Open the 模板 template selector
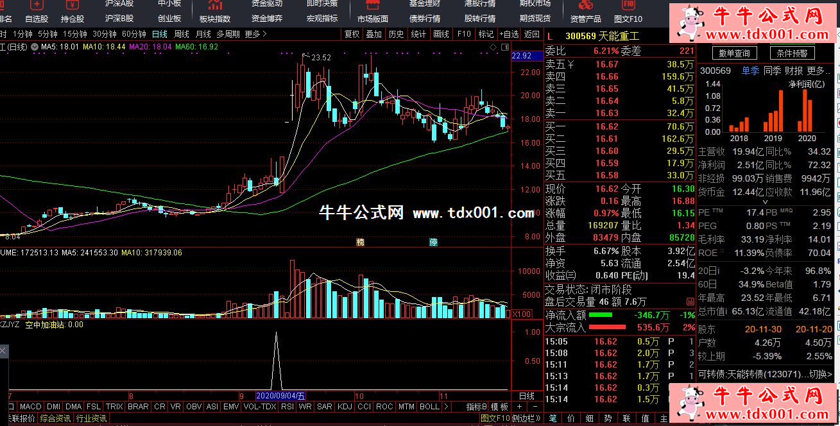Image resolution: width=840 pixels, height=426 pixels. [499, 407]
